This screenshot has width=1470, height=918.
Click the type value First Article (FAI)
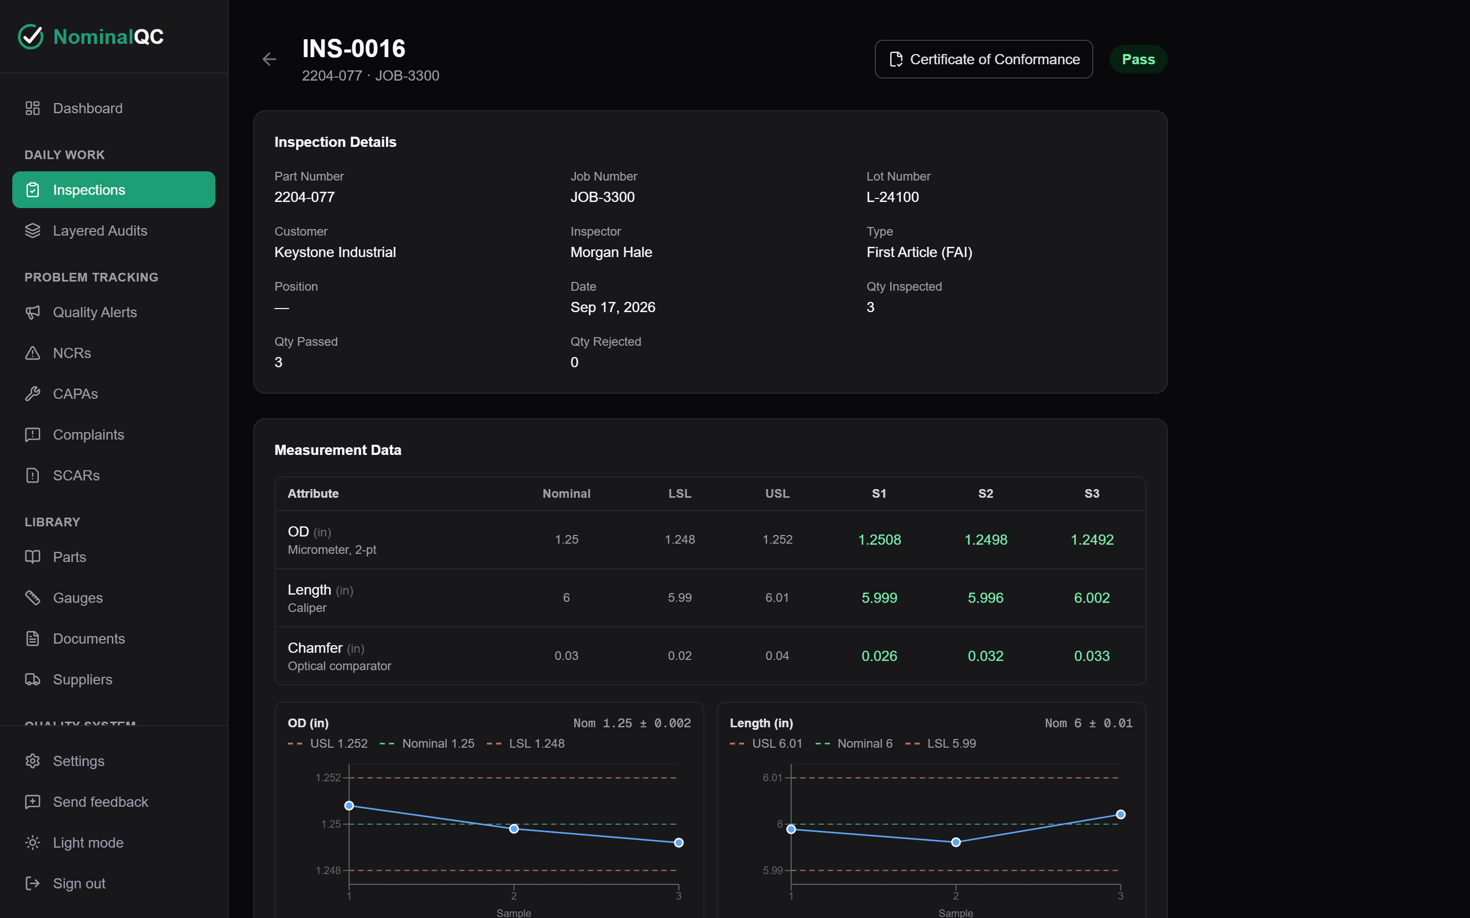pos(919,252)
